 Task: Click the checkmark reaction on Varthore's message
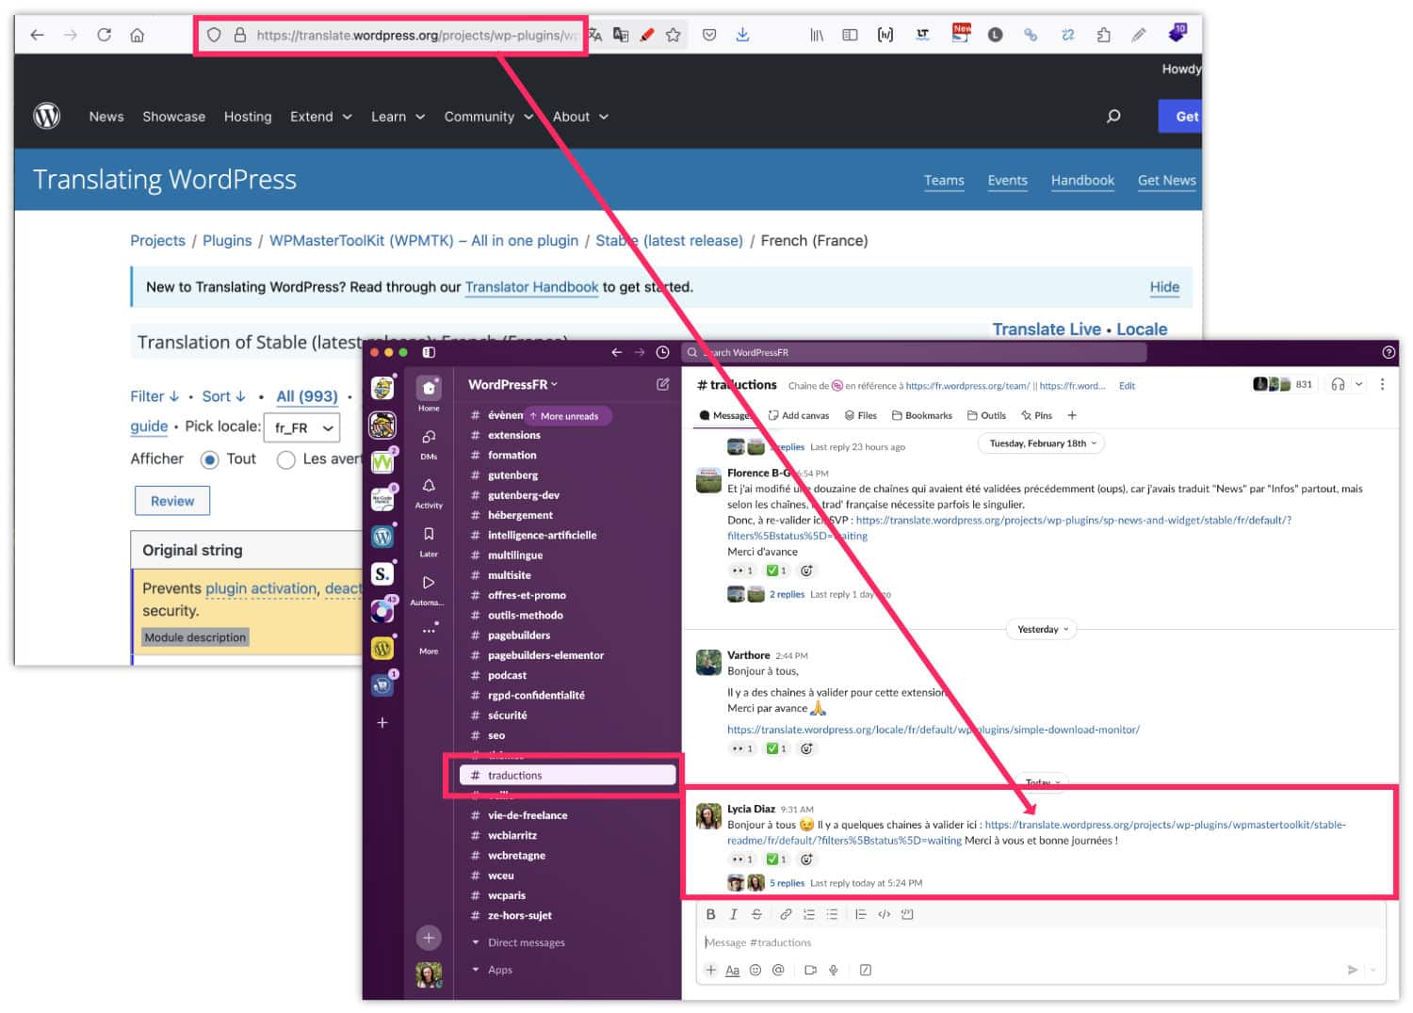click(777, 748)
